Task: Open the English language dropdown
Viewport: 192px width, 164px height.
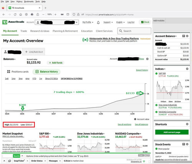Action: (x=120, y=22)
